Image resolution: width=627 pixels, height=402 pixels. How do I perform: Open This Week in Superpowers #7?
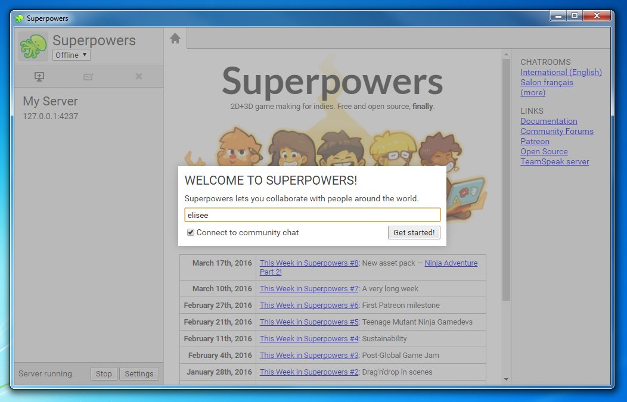[x=309, y=288]
